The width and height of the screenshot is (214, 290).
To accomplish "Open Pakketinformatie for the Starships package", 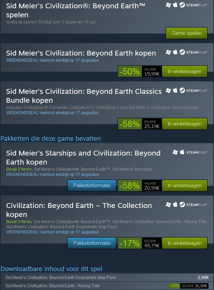I will [x=91, y=186].
